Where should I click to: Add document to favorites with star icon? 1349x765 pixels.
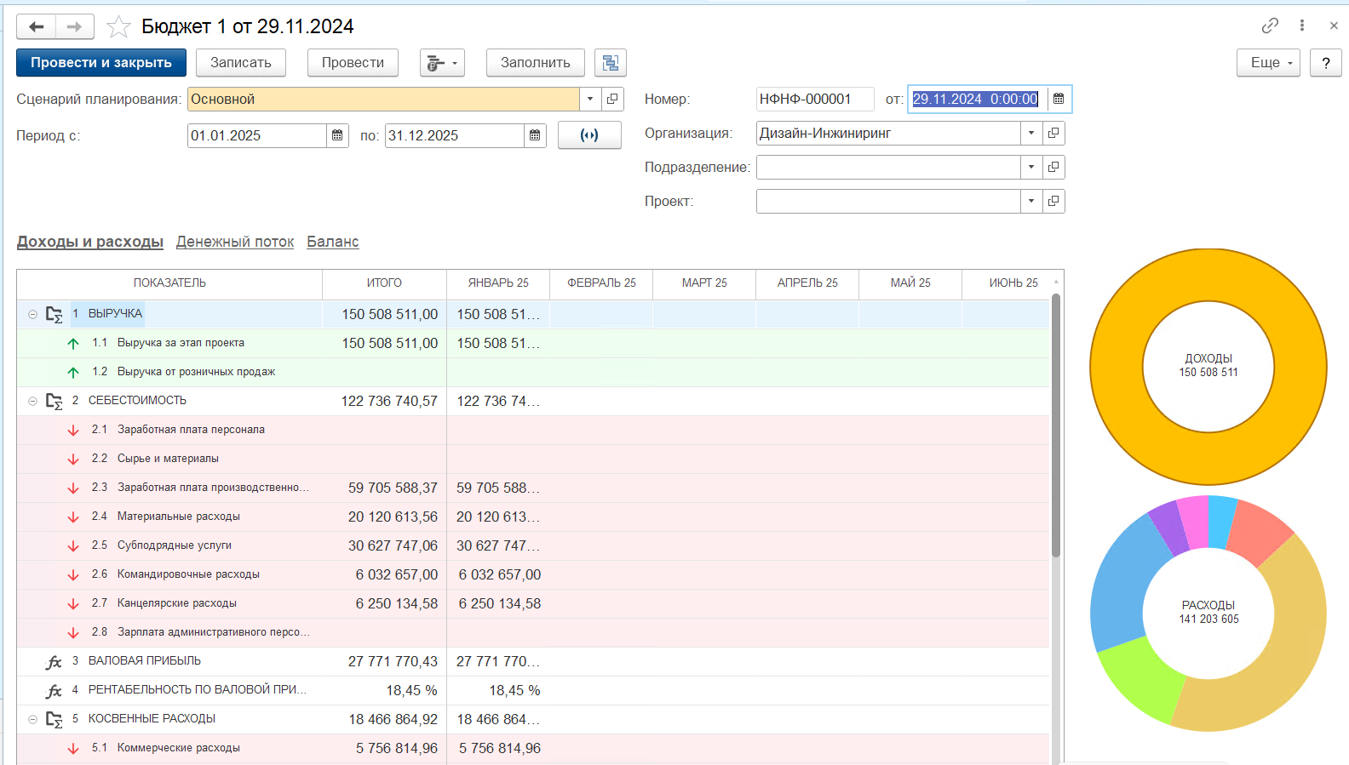(118, 27)
